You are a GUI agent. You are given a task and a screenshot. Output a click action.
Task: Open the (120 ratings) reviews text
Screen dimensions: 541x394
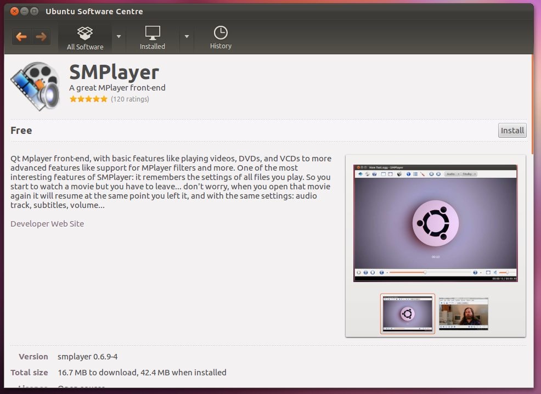(129, 99)
